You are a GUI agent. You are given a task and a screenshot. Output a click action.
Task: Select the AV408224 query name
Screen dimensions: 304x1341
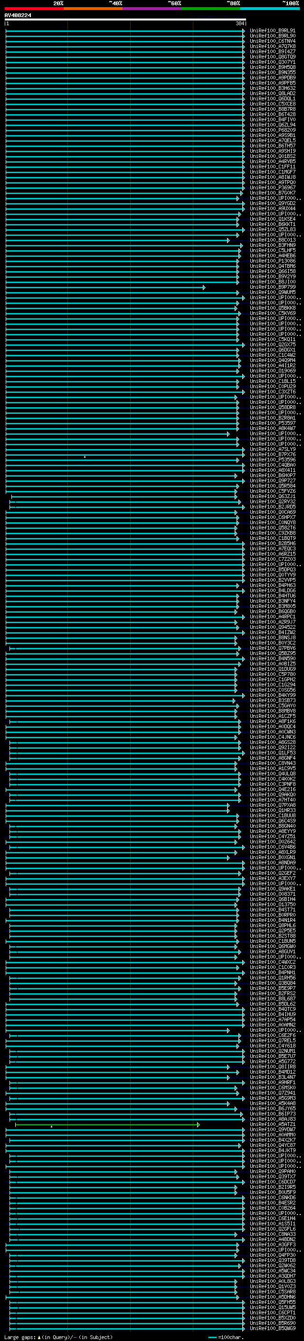click(18, 16)
